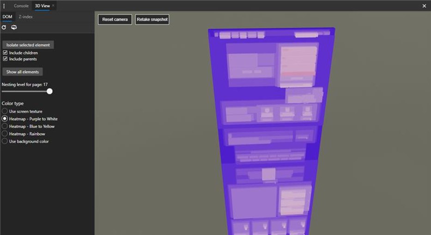Switch to the Console tab
The height and width of the screenshot is (235, 431).
pyautogui.click(x=21, y=6)
